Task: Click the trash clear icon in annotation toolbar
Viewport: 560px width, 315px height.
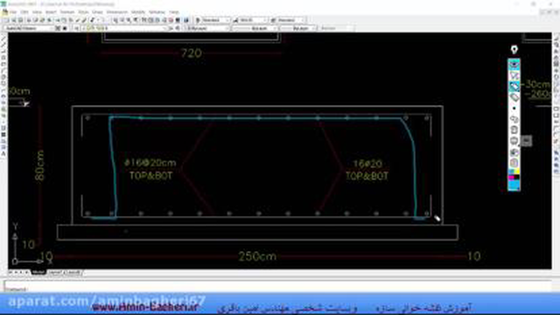Action: click(514, 130)
